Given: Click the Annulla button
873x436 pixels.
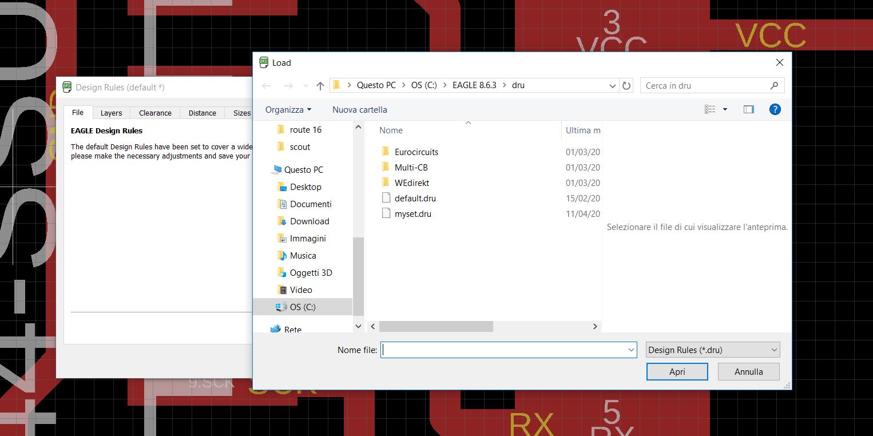Looking at the screenshot, I should [749, 372].
